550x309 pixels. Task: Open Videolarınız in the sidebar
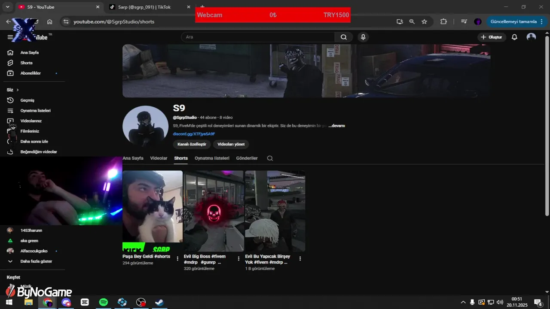point(31,121)
